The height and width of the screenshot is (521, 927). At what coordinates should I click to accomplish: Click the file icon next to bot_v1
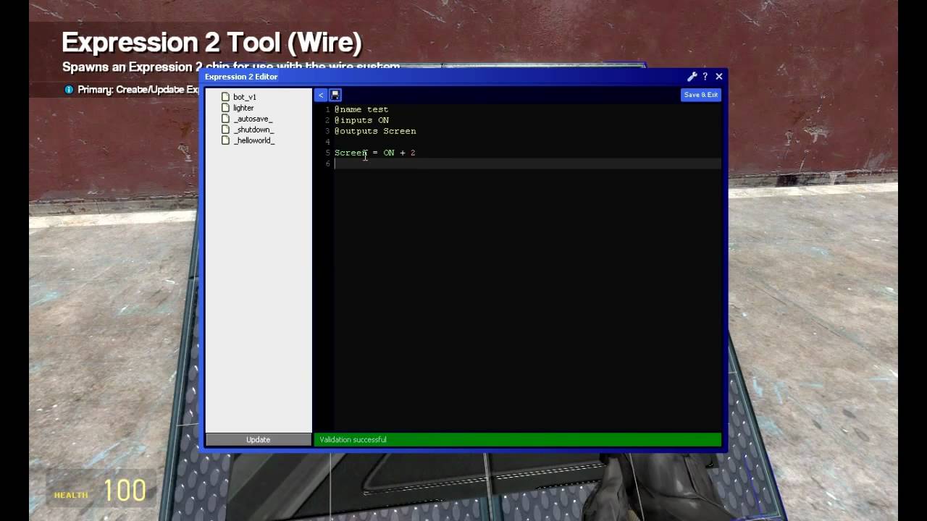pyautogui.click(x=225, y=97)
